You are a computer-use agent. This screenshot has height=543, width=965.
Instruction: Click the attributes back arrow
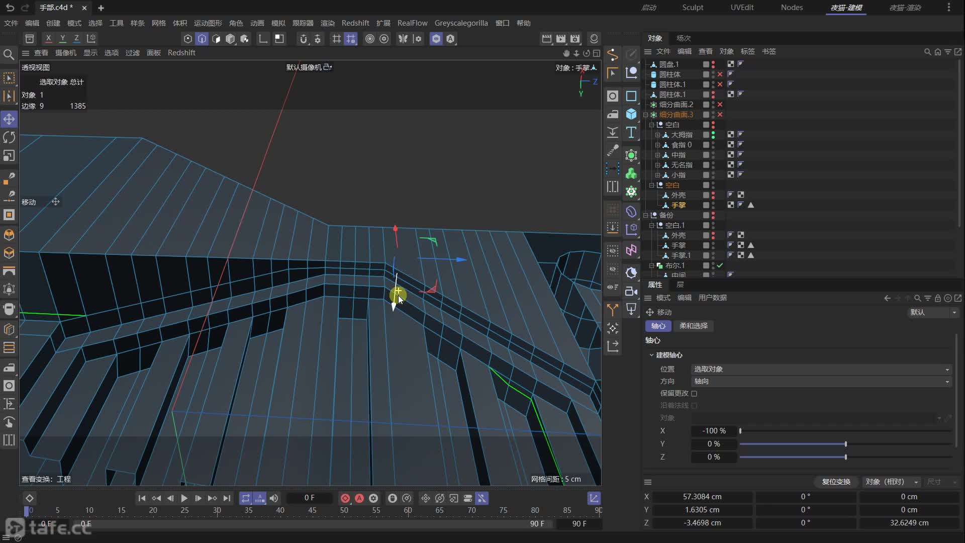pyautogui.click(x=887, y=298)
